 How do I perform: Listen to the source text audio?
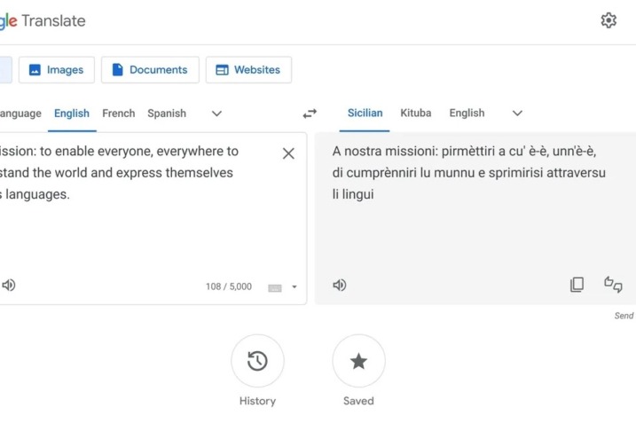[x=9, y=286]
